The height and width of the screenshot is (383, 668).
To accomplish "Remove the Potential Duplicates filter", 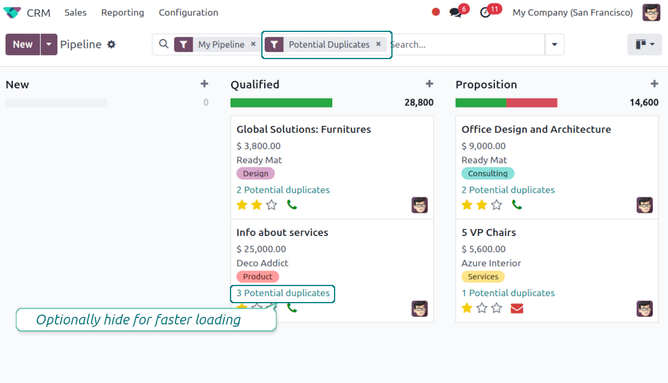I will 378,44.
